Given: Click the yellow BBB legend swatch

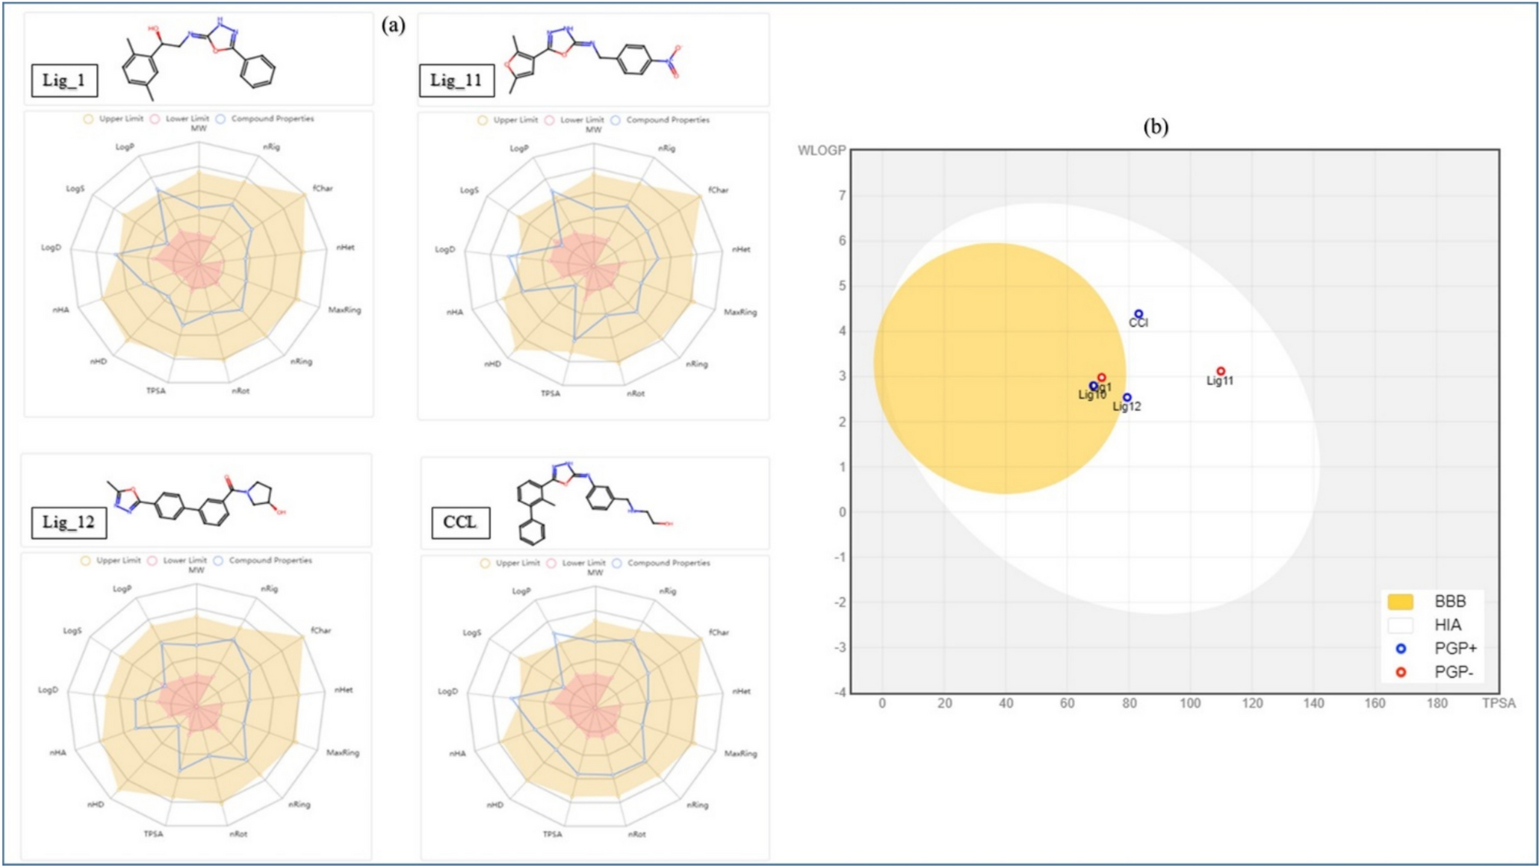Looking at the screenshot, I should pyautogui.click(x=1401, y=602).
